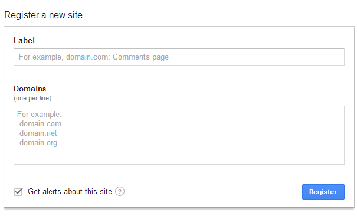Click the question mark help icon
The width and height of the screenshot is (357, 219).
point(120,191)
